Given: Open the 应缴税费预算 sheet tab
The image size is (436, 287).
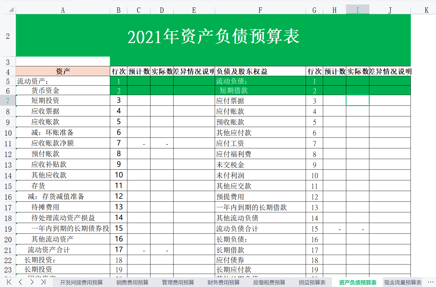Looking at the screenshot, I should click(x=269, y=283).
